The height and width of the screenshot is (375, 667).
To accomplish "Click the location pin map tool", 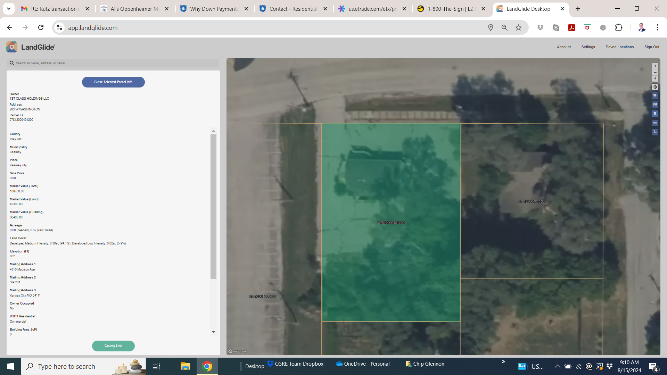I will (655, 114).
